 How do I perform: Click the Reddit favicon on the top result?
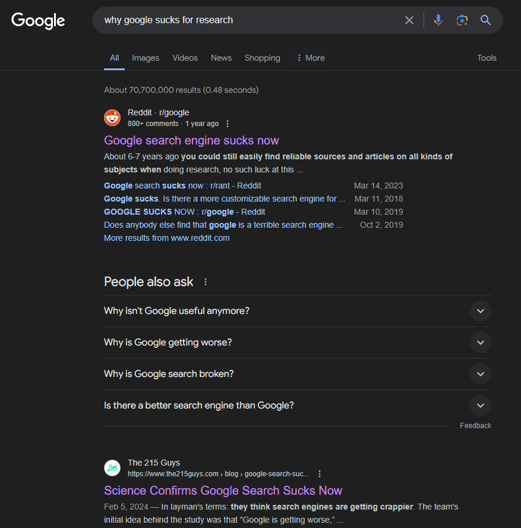(x=112, y=117)
